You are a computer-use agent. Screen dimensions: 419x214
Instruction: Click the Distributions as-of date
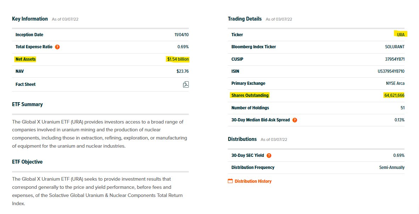click(x=274, y=139)
